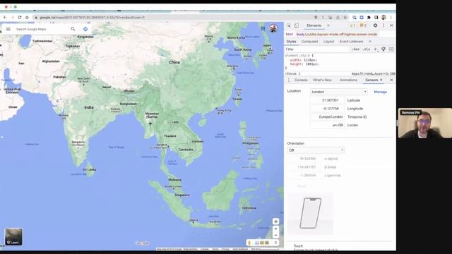
Task: Click the browser back arrow
Action: [5, 18]
